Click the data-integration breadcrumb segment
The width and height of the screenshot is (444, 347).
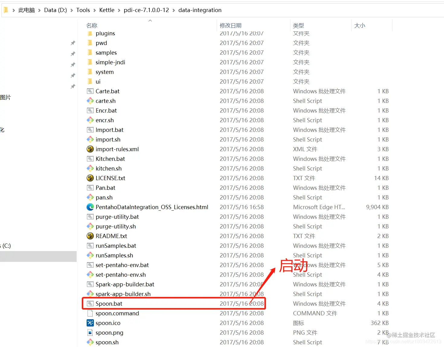coord(200,10)
